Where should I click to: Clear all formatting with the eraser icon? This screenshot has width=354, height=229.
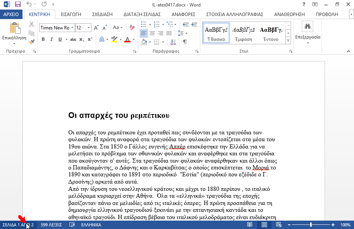click(x=132, y=27)
